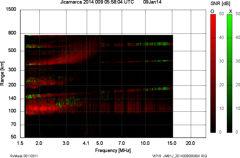Click the '7.0' frequency tick label
The height and width of the screenshot is (158, 240).
pyautogui.click(x=122, y=143)
